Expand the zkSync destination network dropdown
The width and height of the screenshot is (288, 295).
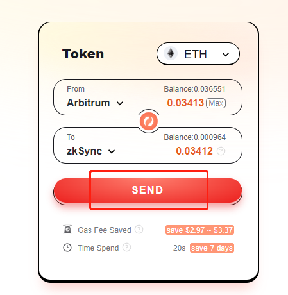point(91,151)
